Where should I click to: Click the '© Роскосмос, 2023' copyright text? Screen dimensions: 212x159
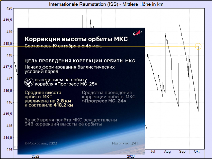(40, 143)
